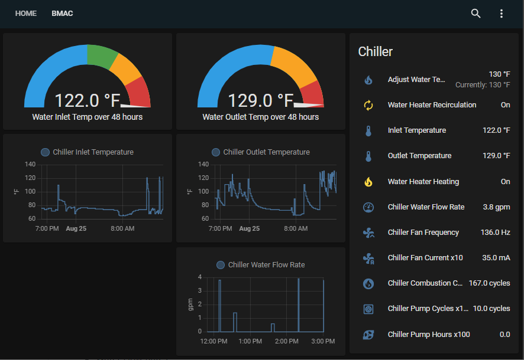Click the Chiller Pump Cycles x1... label
The width and height of the screenshot is (524, 360).
[428, 308]
